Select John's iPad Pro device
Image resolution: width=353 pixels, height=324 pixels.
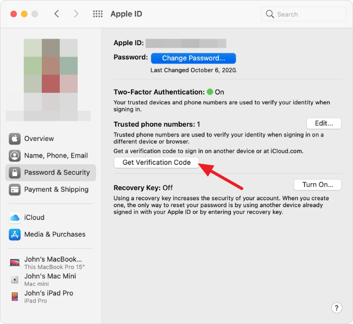coord(49,296)
